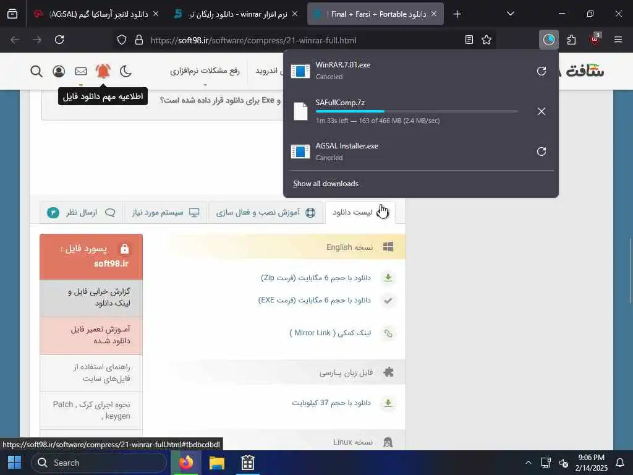633x475 pixels.
Task: Open Firefox from the taskbar
Action: pyautogui.click(x=185, y=463)
